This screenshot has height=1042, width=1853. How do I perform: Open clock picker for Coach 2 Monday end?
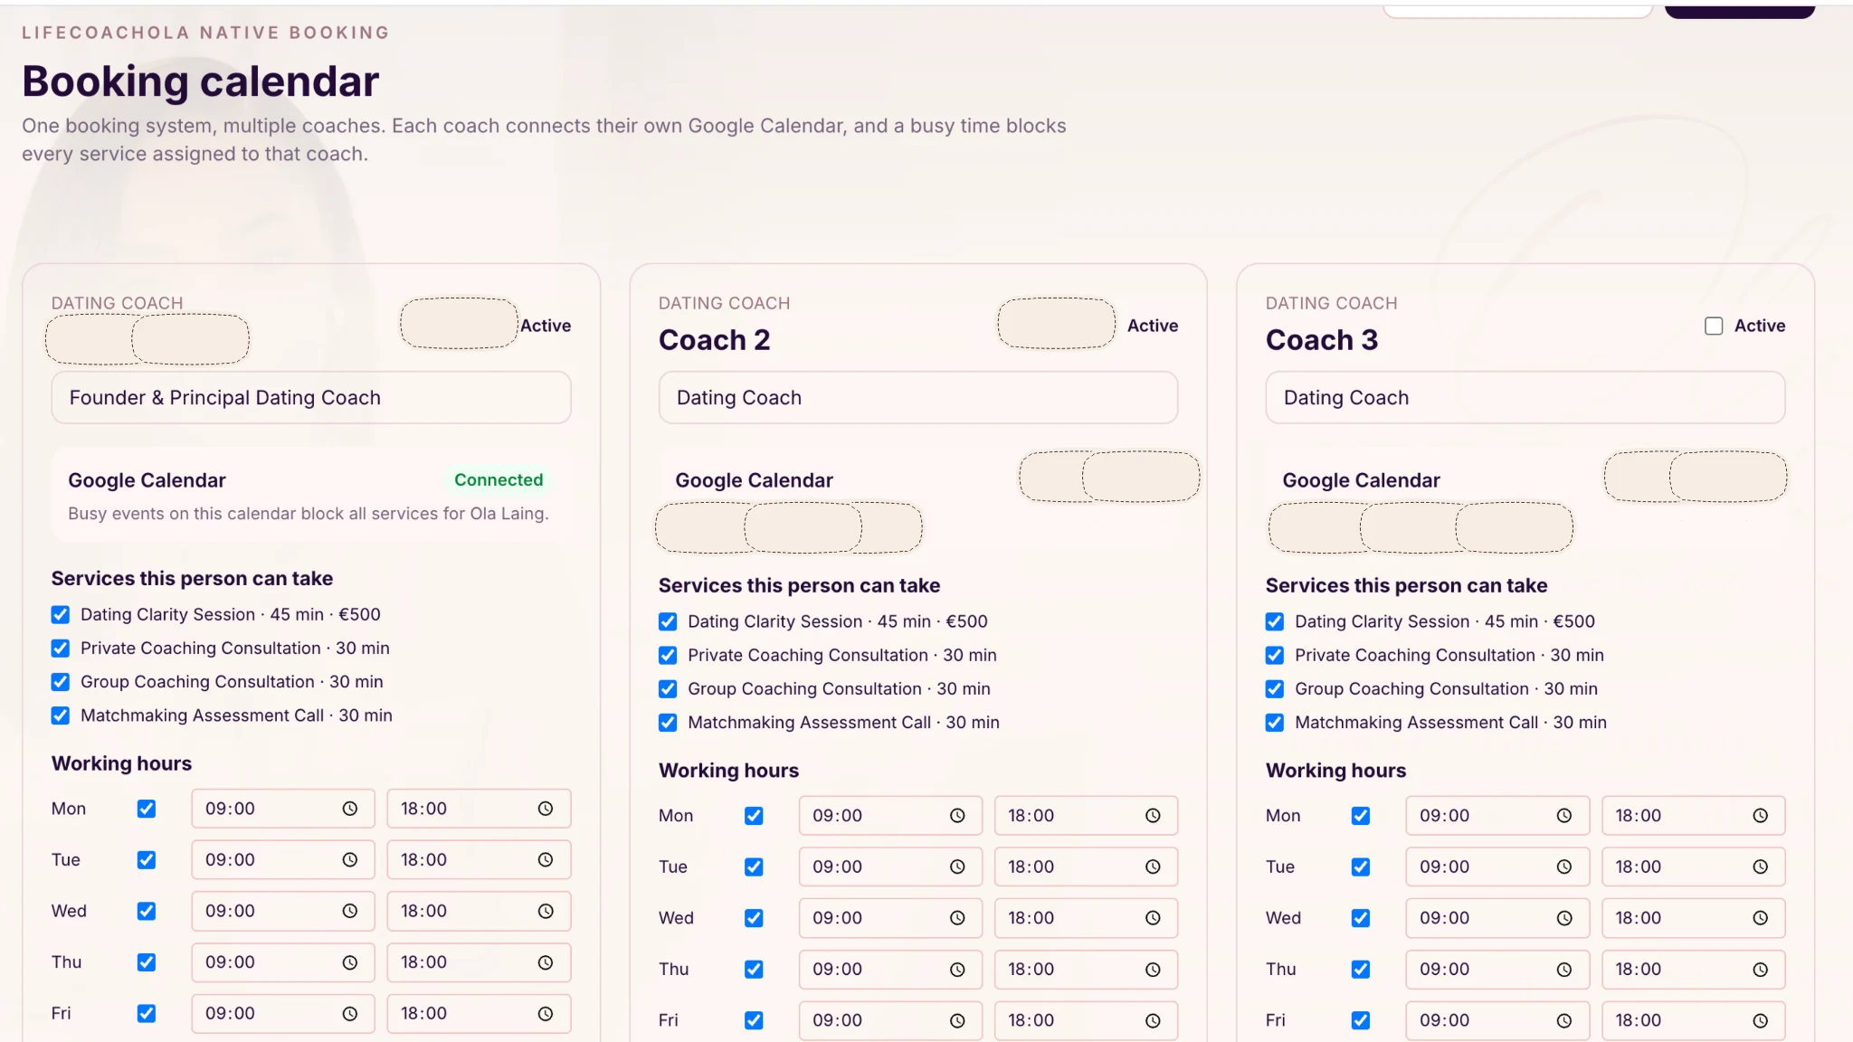click(1153, 816)
